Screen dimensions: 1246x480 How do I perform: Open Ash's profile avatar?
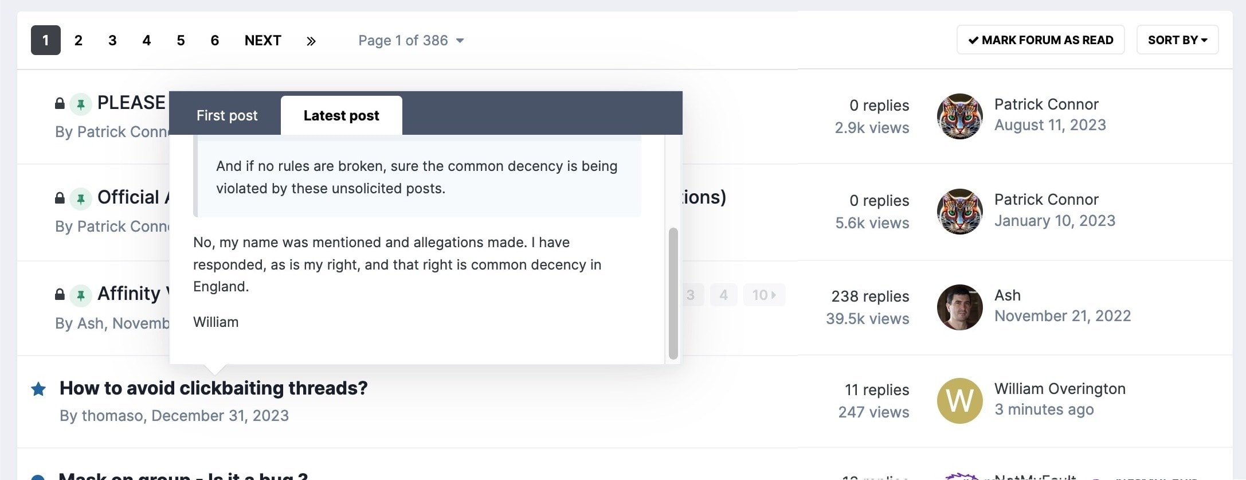pos(960,307)
